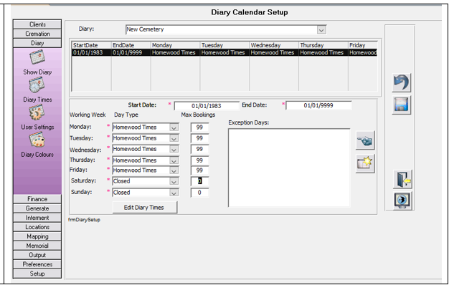Image resolution: width=449 pixels, height=285 pixels.
Task: Select the Diary menu section
Action: coord(37,43)
